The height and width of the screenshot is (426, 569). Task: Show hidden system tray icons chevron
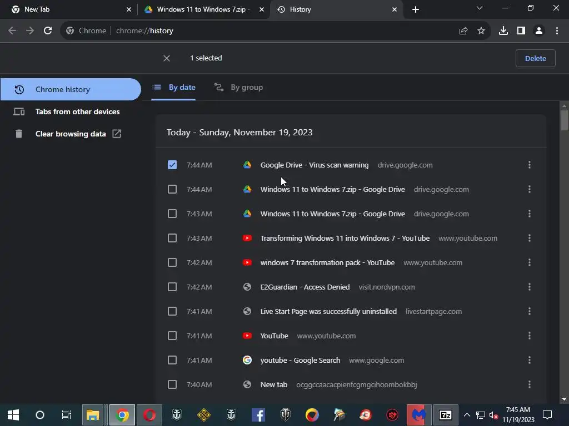pos(467,415)
